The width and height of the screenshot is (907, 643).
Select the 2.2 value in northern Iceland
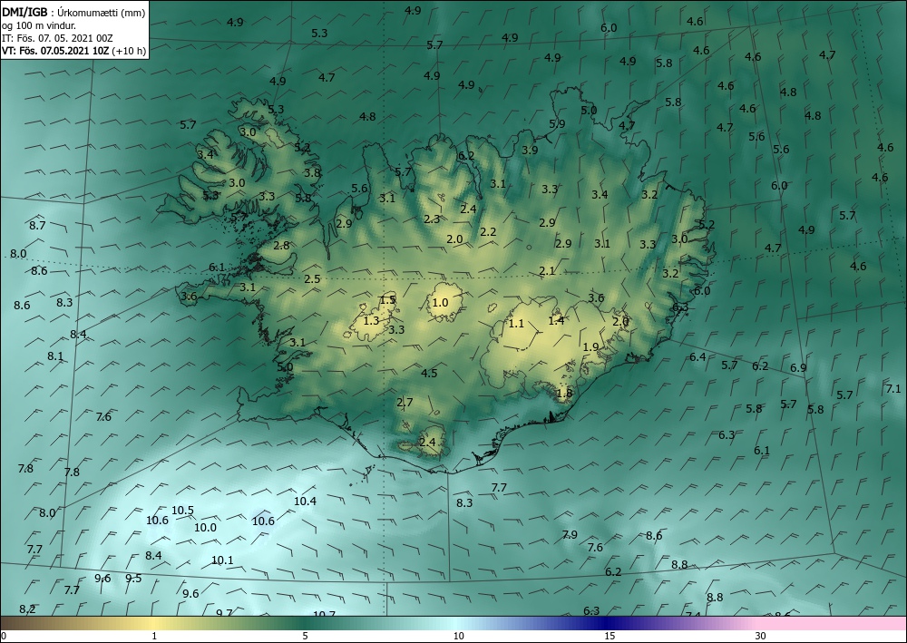click(x=488, y=232)
